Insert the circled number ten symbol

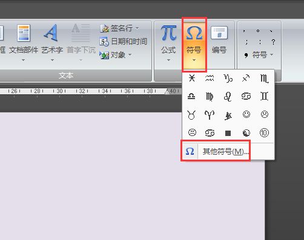pos(264,133)
